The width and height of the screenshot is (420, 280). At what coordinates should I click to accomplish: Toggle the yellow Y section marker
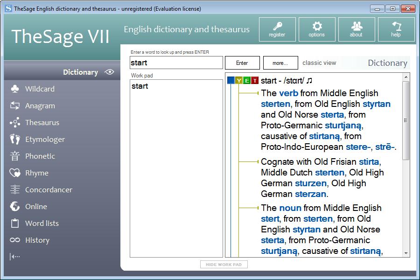pos(239,81)
